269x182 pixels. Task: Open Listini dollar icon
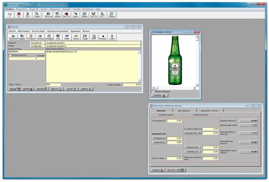[x=112, y=37]
